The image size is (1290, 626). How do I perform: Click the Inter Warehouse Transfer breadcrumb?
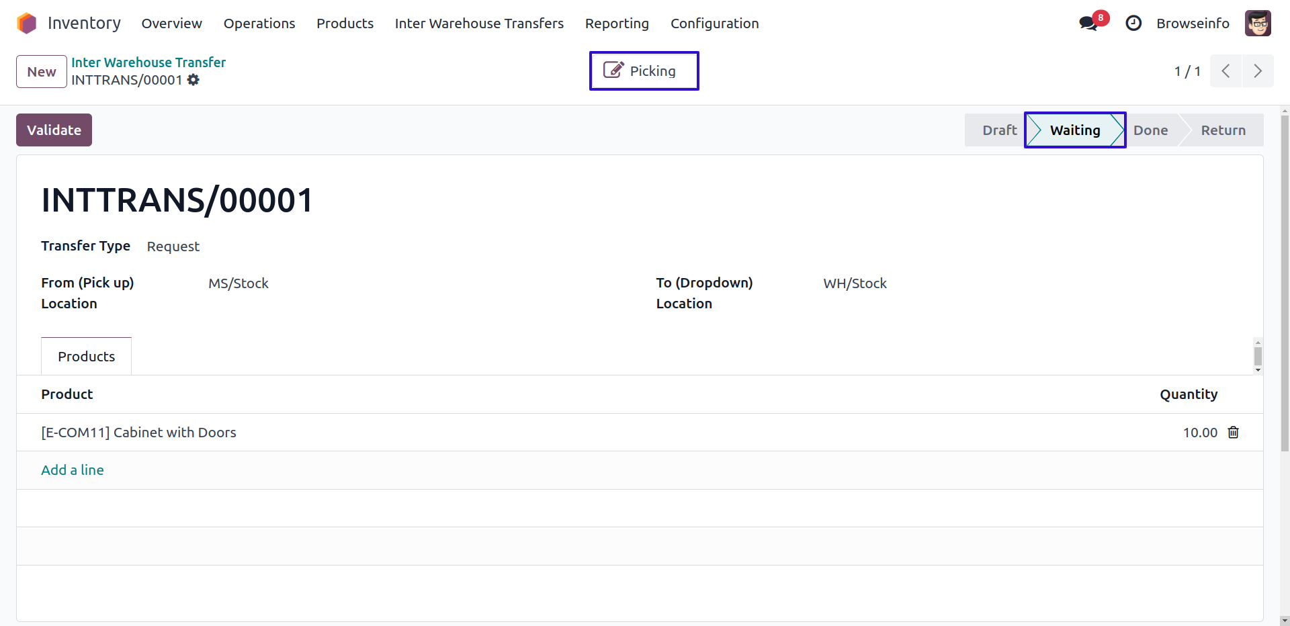pyautogui.click(x=148, y=62)
